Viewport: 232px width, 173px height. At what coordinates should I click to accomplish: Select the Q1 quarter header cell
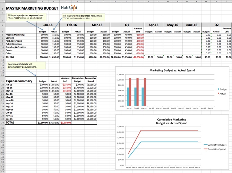[127, 25]
